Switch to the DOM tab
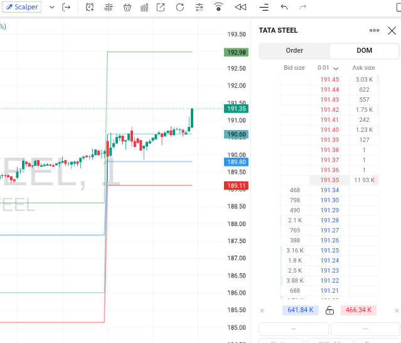This screenshot has width=401, height=343. [x=364, y=50]
